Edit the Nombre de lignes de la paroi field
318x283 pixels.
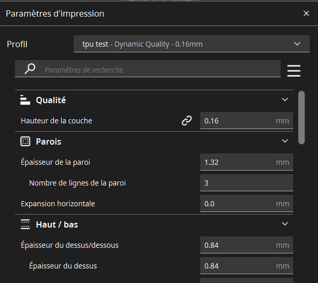[x=246, y=182]
